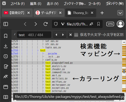Click the str_ops.py entry
This screenshot has height=102, width=126.
click(x=52, y=44)
